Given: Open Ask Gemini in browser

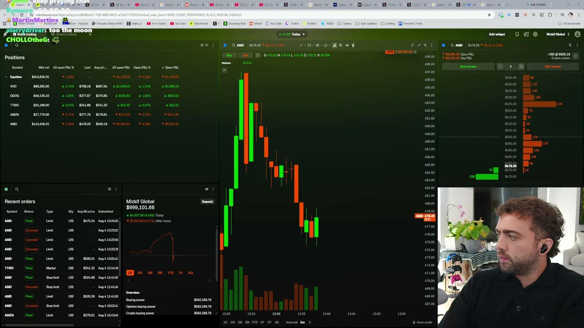Looking at the screenshot, I should tap(536, 5).
